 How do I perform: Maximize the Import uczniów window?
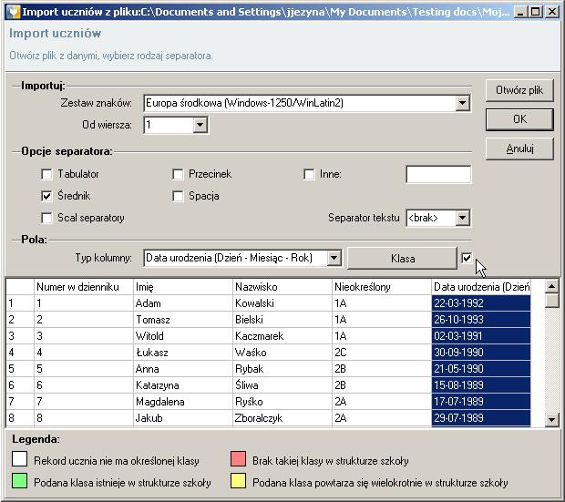536,12
